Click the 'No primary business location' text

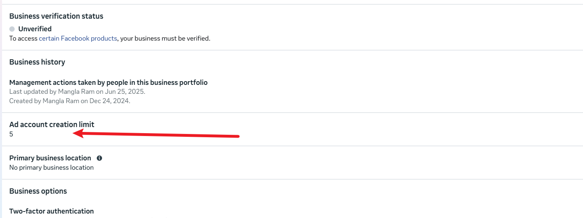pos(51,167)
